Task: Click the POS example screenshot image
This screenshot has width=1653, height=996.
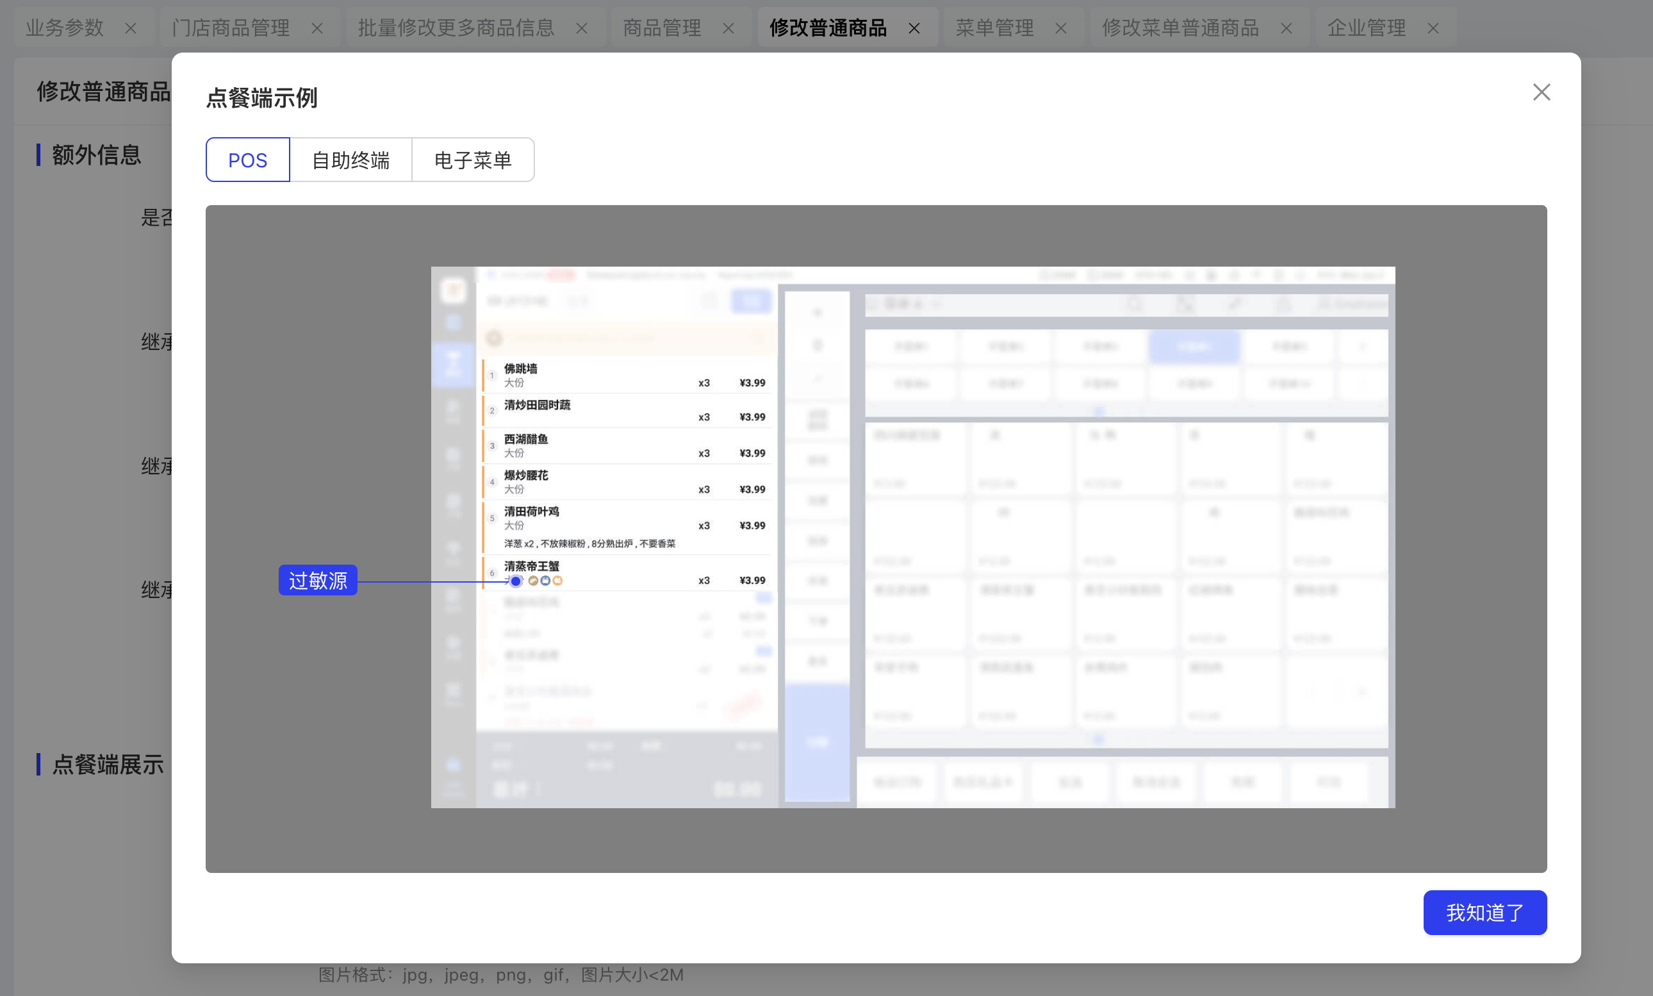Action: click(x=912, y=537)
